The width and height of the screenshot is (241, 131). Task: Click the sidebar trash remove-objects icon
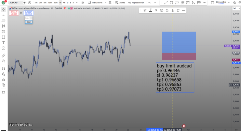tap(3, 92)
